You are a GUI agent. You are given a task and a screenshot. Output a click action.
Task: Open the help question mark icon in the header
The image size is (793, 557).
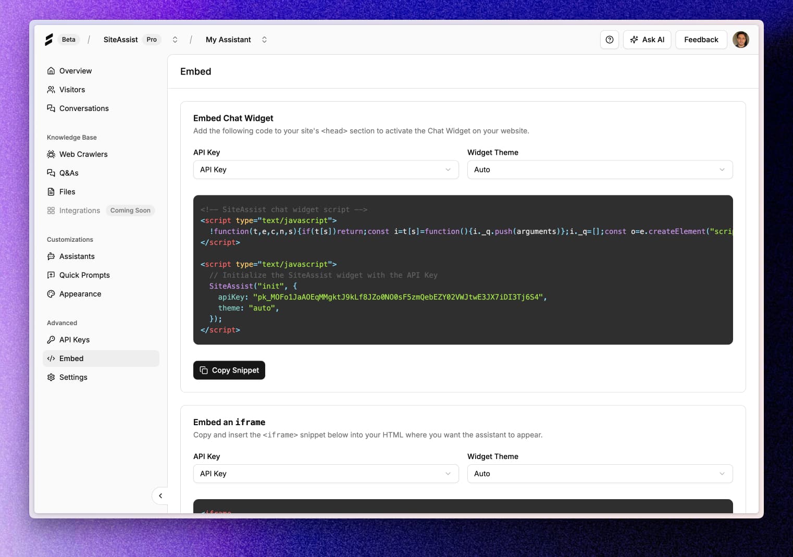(609, 39)
